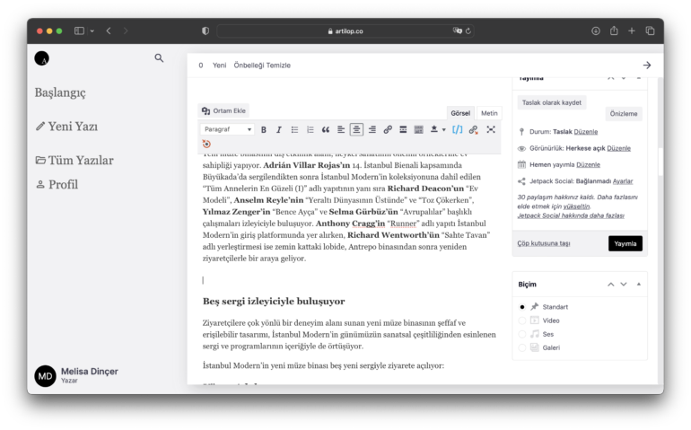
Task: Click the Safari address bar artilop.co
Action: (x=345, y=31)
